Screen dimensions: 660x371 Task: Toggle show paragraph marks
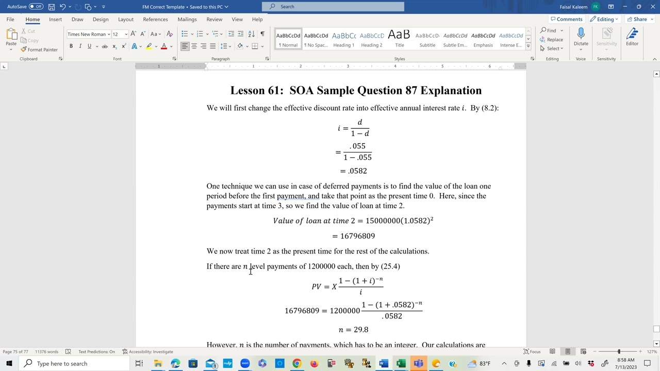coord(262,34)
